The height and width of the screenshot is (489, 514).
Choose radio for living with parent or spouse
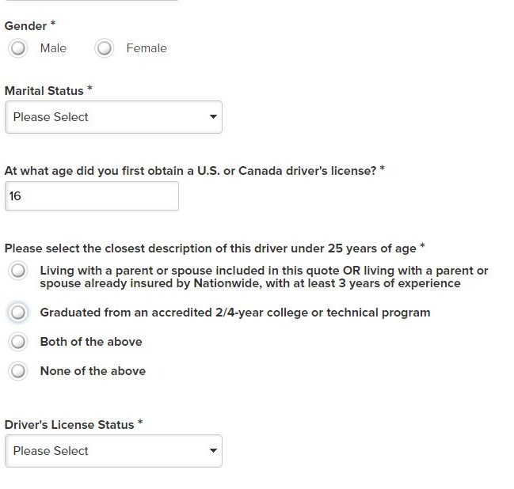18,271
